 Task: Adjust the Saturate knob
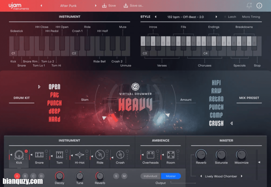221,155
